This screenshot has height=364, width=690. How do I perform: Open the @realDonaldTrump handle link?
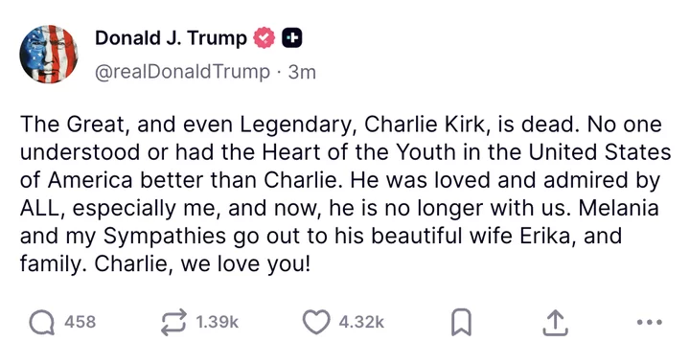point(182,72)
